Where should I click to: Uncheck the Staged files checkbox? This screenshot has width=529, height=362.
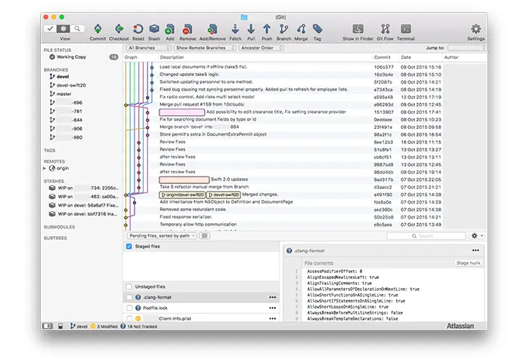[129, 247]
